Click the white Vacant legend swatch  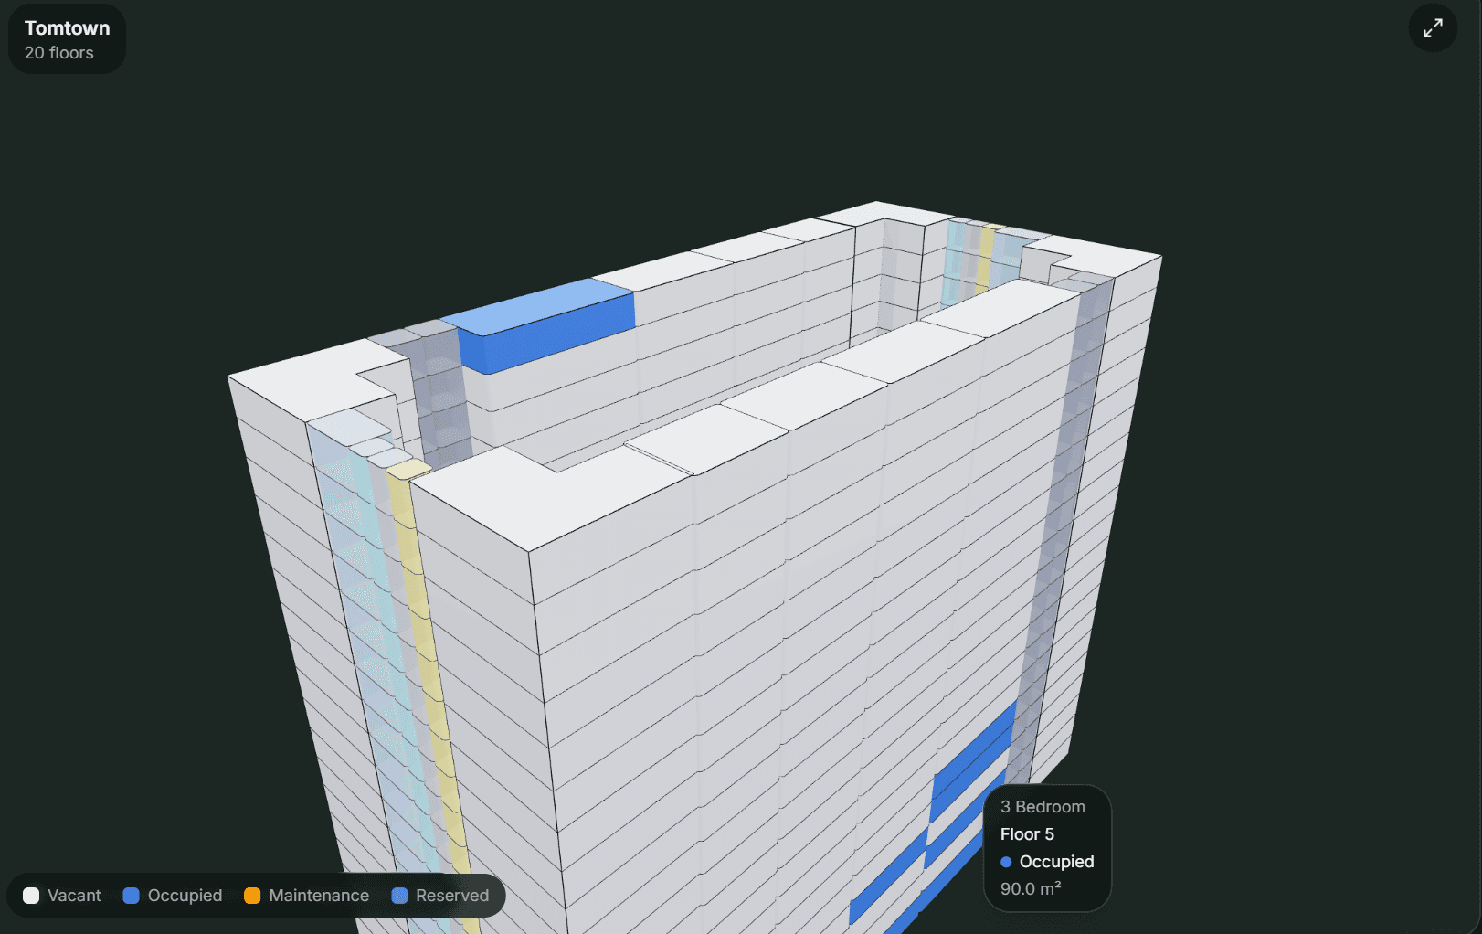click(x=31, y=896)
